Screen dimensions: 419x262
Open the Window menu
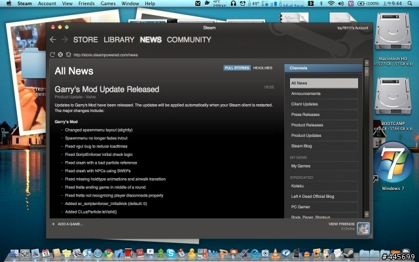pos(130,3)
